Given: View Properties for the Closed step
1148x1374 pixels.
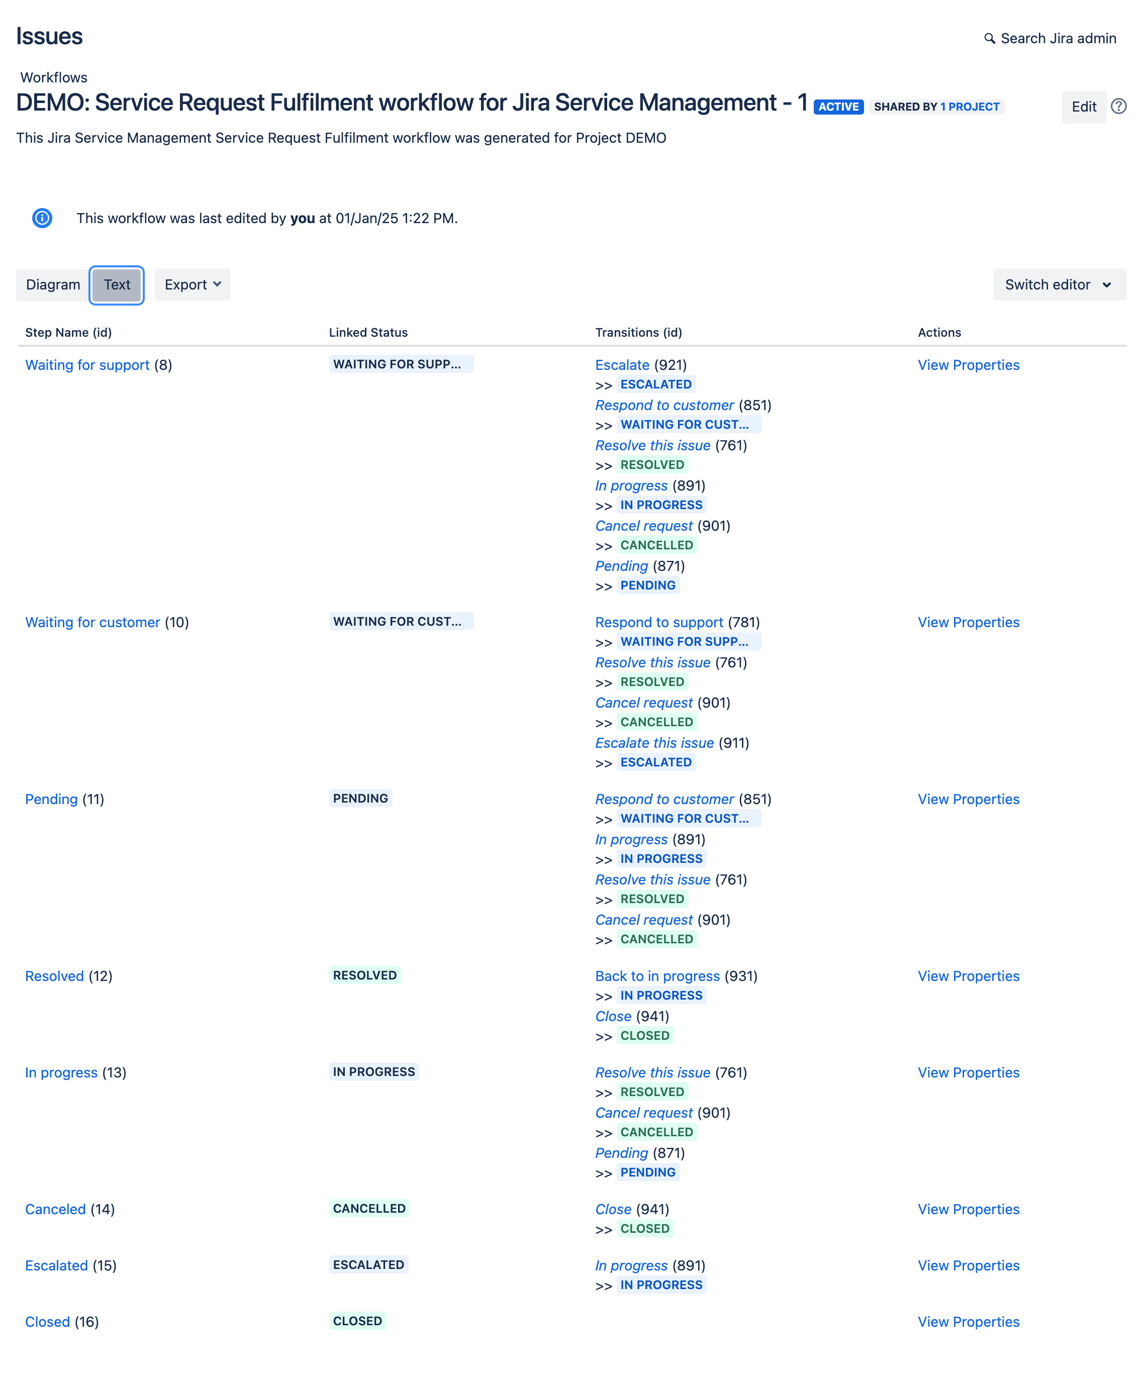Looking at the screenshot, I should [968, 1322].
